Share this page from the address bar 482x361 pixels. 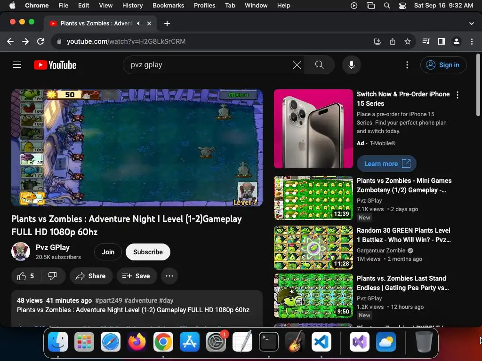393,41
